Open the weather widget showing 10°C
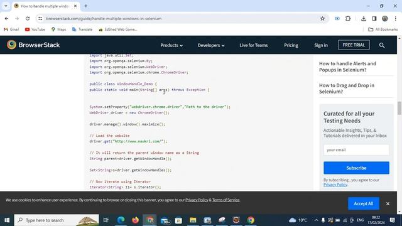The width and height of the screenshot is (402, 226). (298, 220)
